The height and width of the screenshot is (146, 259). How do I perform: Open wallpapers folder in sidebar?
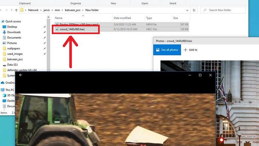[14, 49]
